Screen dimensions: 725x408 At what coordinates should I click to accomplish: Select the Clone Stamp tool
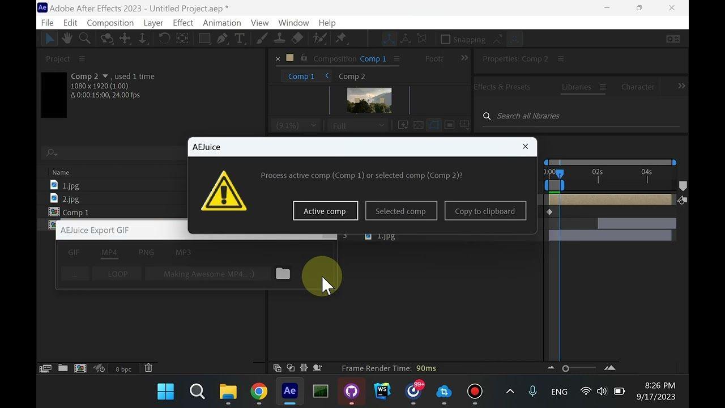pyautogui.click(x=279, y=39)
